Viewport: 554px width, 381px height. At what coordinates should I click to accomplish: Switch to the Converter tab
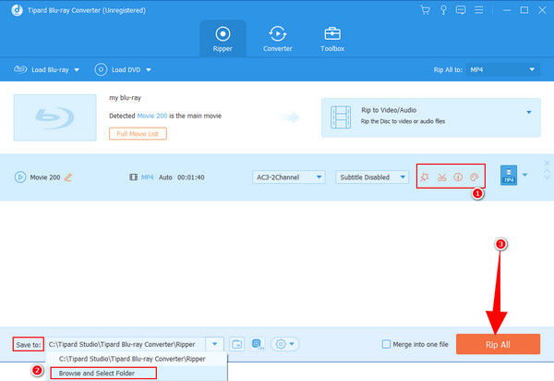277,39
